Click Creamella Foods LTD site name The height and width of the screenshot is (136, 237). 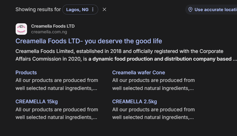[x=53, y=26]
